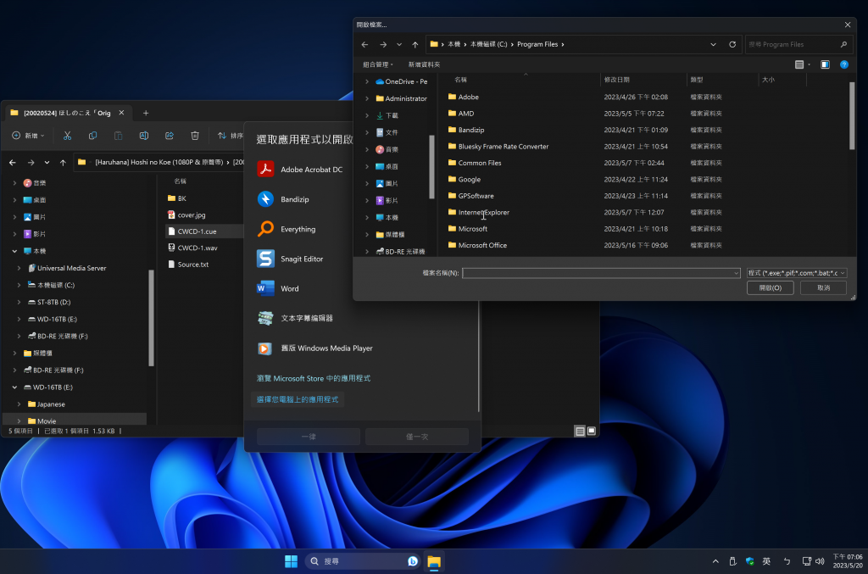Open the file type filter dropdown

click(x=796, y=273)
